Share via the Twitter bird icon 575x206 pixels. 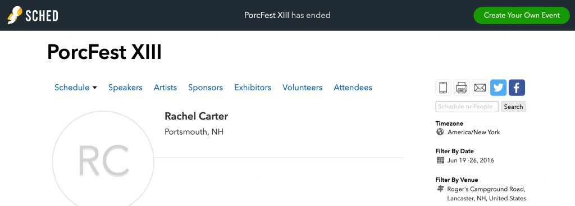click(499, 88)
